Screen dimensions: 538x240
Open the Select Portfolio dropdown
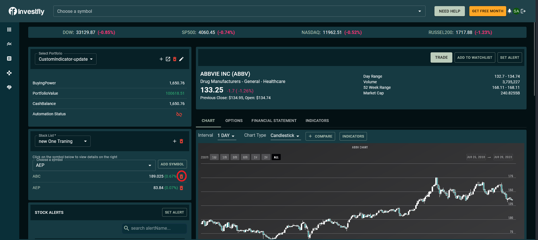point(66,59)
